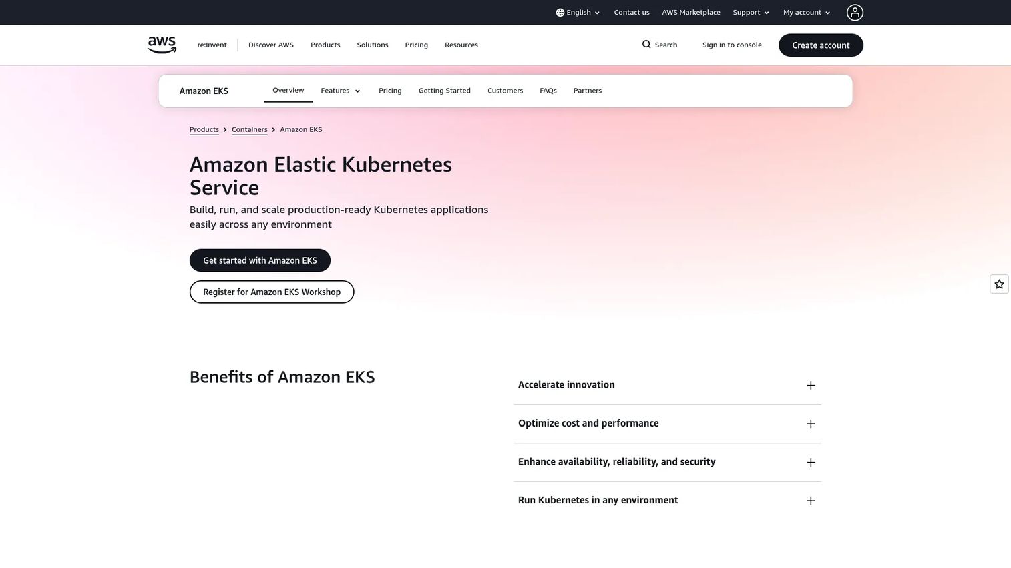Click the globe language icon
This screenshot has height=568, width=1011.
(x=560, y=13)
